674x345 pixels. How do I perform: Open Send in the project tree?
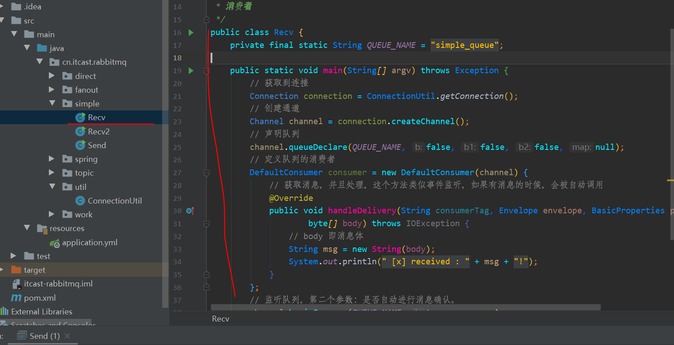97,145
